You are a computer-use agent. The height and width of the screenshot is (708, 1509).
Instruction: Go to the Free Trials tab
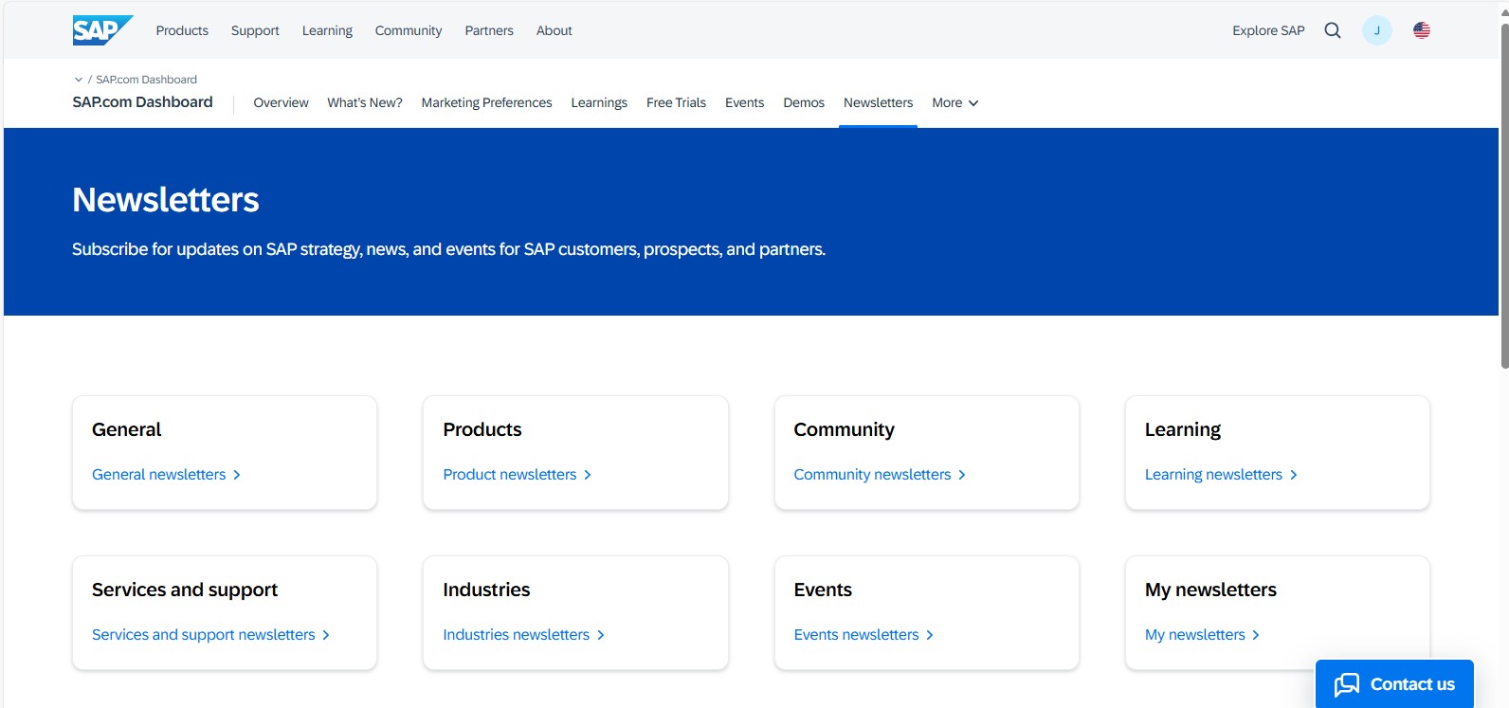point(676,102)
